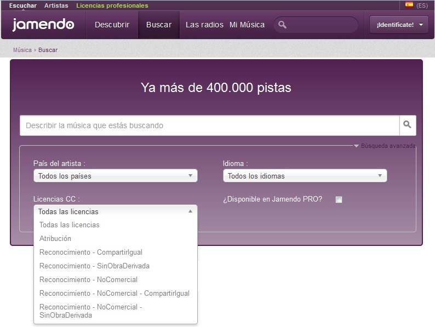Image resolution: width=435 pixels, height=327 pixels.
Task: Click the main search magnifier button
Action: click(408, 125)
